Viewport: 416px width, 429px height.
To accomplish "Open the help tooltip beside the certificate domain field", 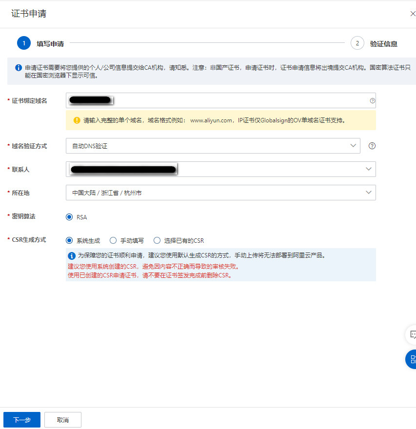I will [x=372, y=100].
